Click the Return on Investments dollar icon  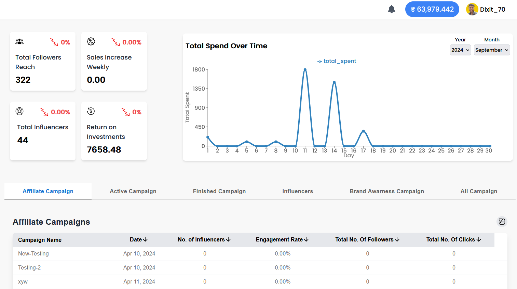91,111
